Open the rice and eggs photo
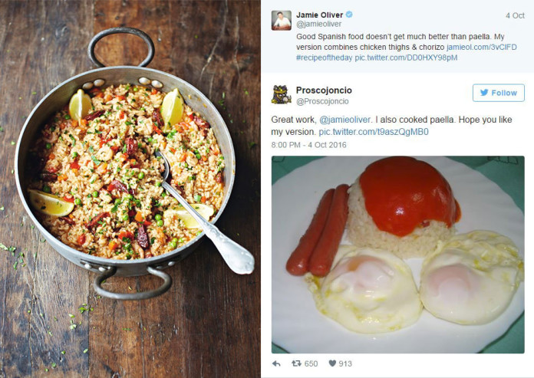This screenshot has width=534, height=378. (397, 255)
